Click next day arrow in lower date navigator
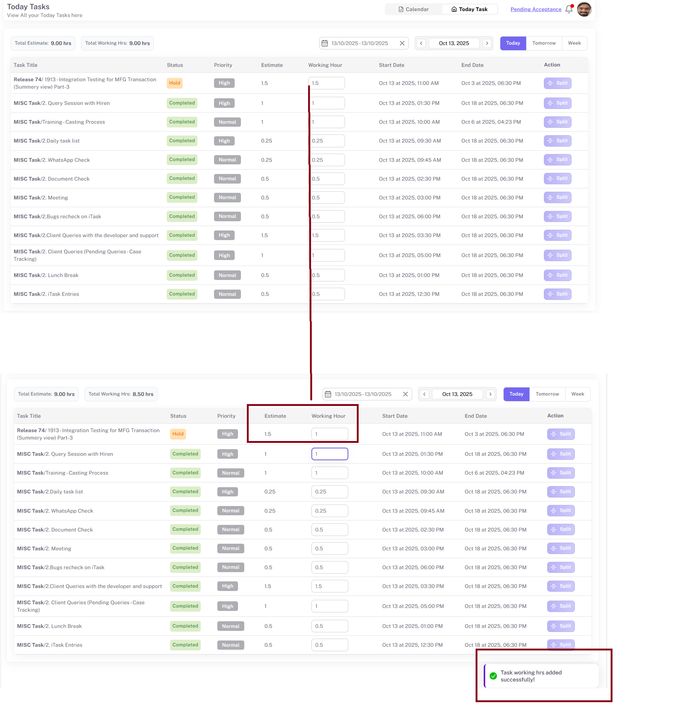This screenshot has width=673, height=721. (x=490, y=394)
